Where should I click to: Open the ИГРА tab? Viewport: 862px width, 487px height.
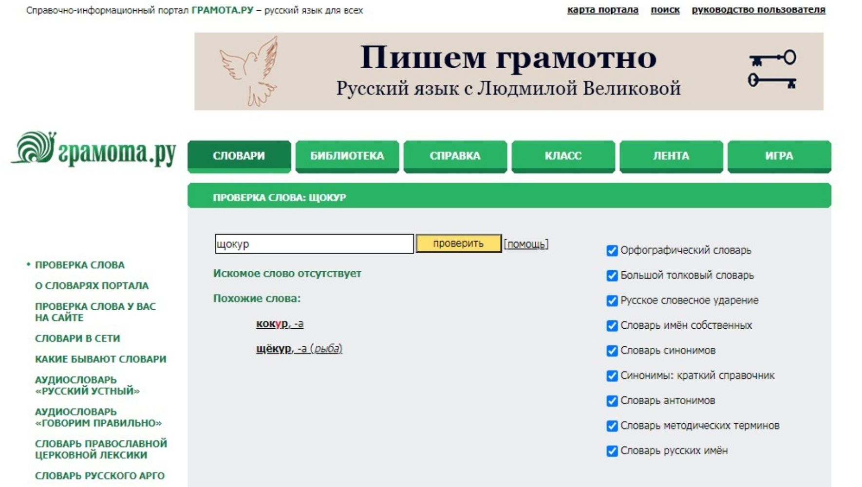[779, 156]
